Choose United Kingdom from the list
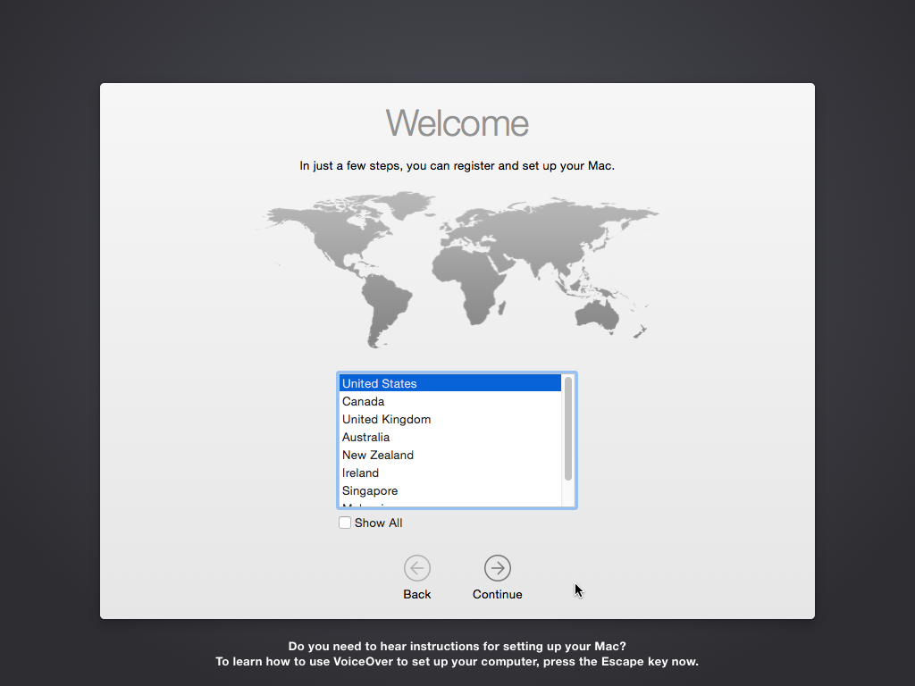 tap(386, 419)
